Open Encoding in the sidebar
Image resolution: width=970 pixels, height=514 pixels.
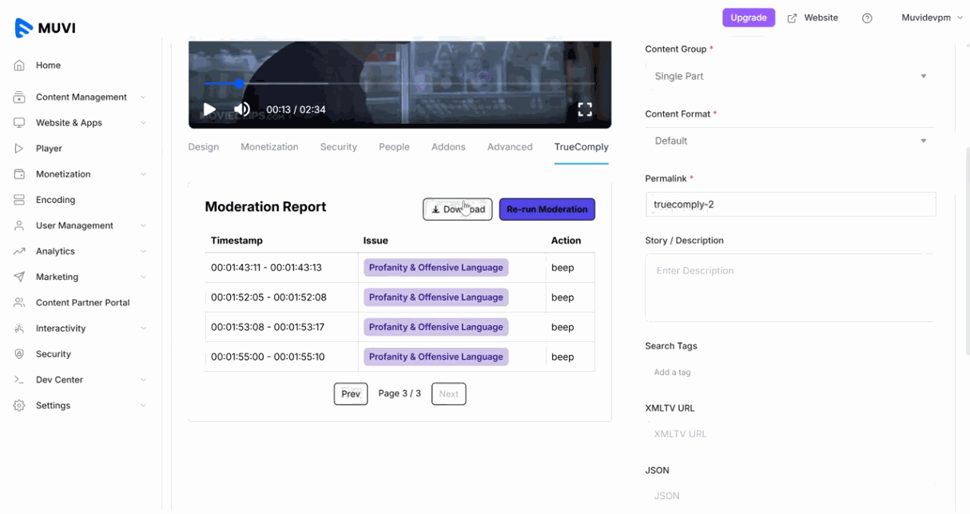pyautogui.click(x=55, y=200)
